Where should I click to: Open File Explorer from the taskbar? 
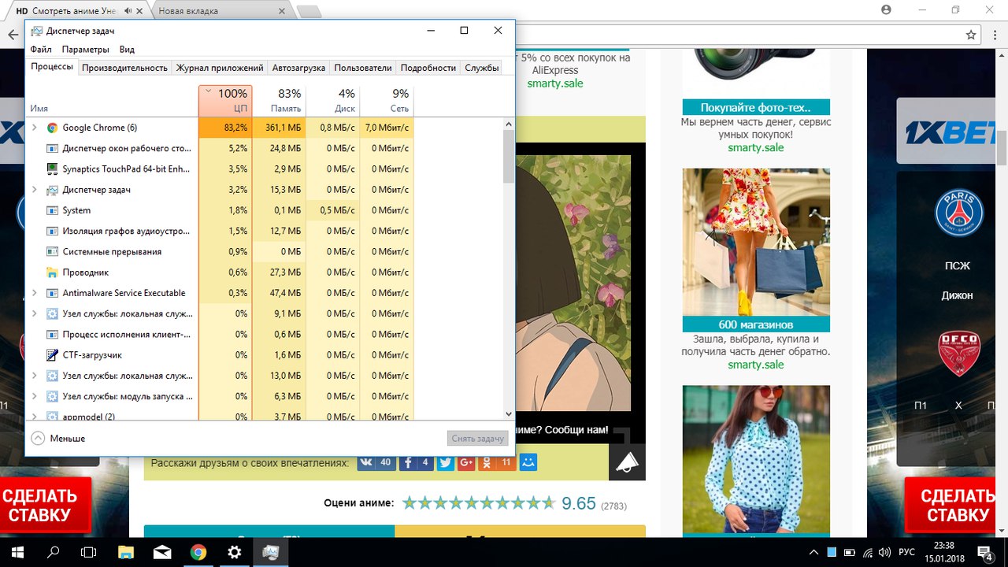click(127, 552)
